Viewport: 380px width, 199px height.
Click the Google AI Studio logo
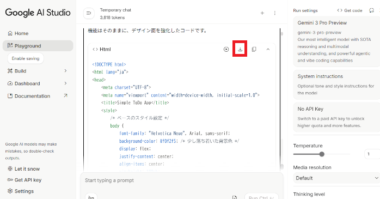coord(38,13)
